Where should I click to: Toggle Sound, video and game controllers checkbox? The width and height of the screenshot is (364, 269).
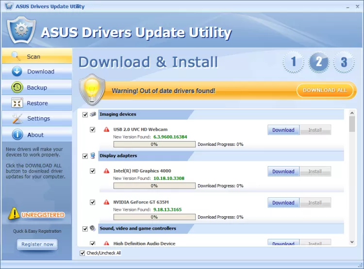(85, 229)
